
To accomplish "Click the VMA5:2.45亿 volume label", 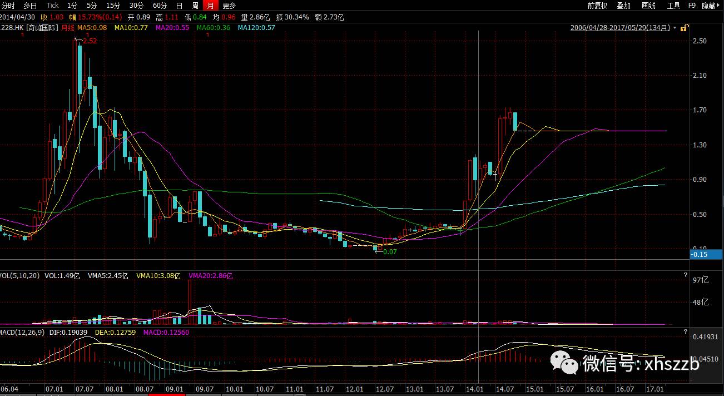I will coord(108,275).
